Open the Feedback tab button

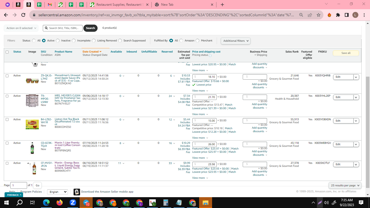(x=14, y=195)
